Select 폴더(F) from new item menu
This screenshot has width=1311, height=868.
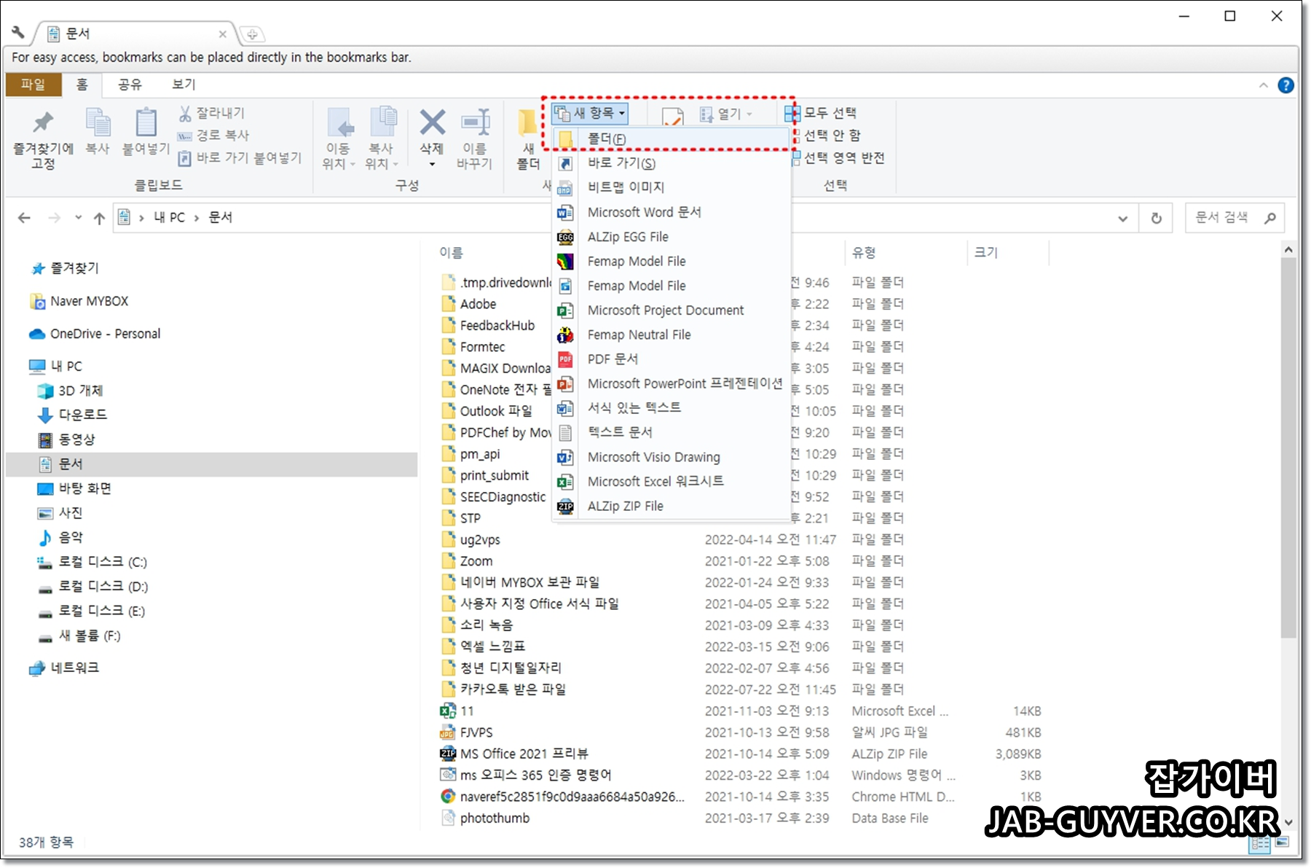671,138
